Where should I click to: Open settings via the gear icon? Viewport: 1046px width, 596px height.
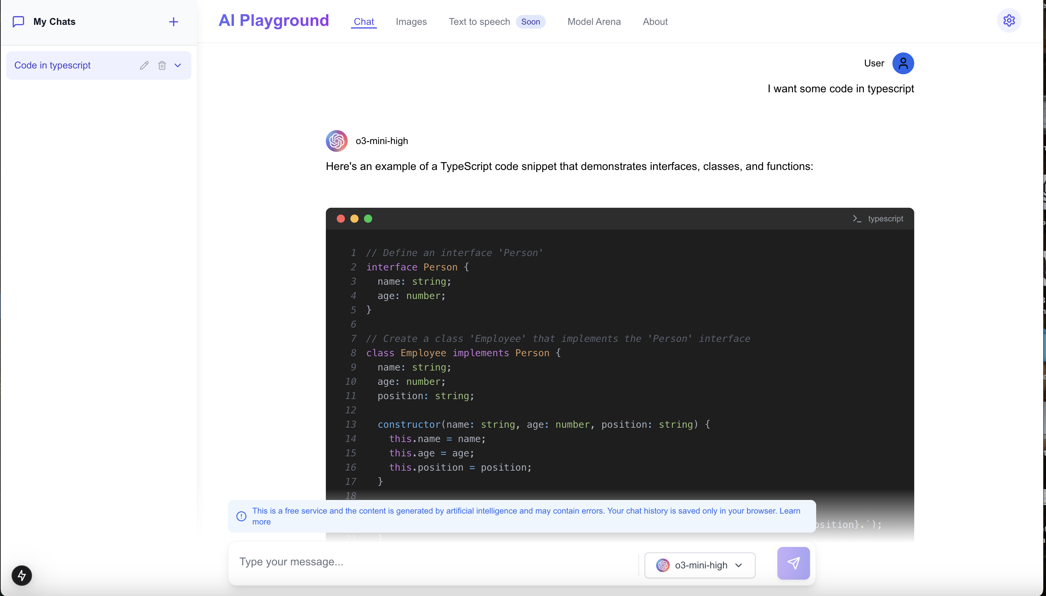(x=1009, y=20)
